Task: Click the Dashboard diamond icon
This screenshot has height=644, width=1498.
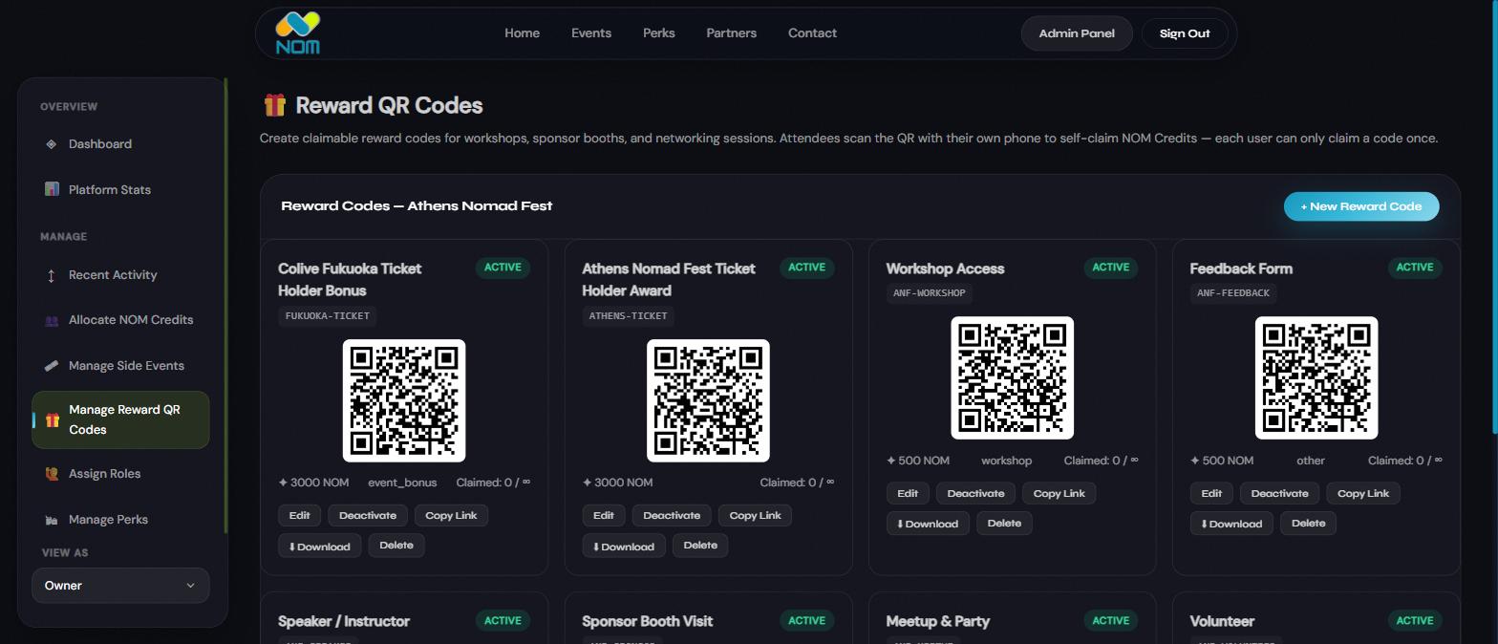Action: pyautogui.click(x=52, y=144)
